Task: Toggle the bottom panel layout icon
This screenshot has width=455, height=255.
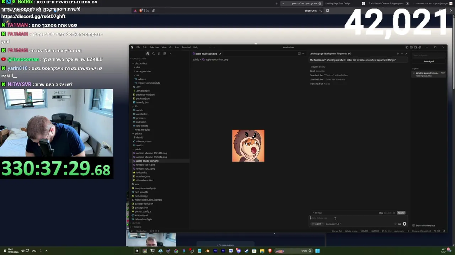Action: tap(411, 47)
